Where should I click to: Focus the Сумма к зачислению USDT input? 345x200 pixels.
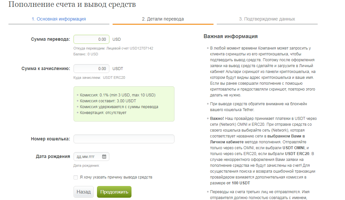[91, 68]
